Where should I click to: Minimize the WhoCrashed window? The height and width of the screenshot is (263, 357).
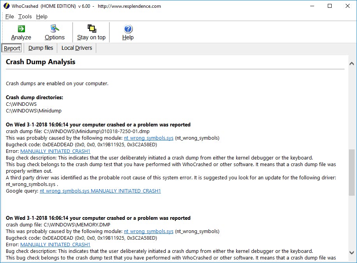(x=312, y=6)
